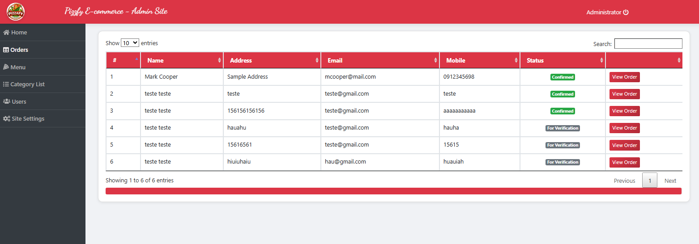This screenshot has height=244, width=699.
Task: Click the Menu icon in sidebar
Action: pyautogui.click(x=6, y=67)
